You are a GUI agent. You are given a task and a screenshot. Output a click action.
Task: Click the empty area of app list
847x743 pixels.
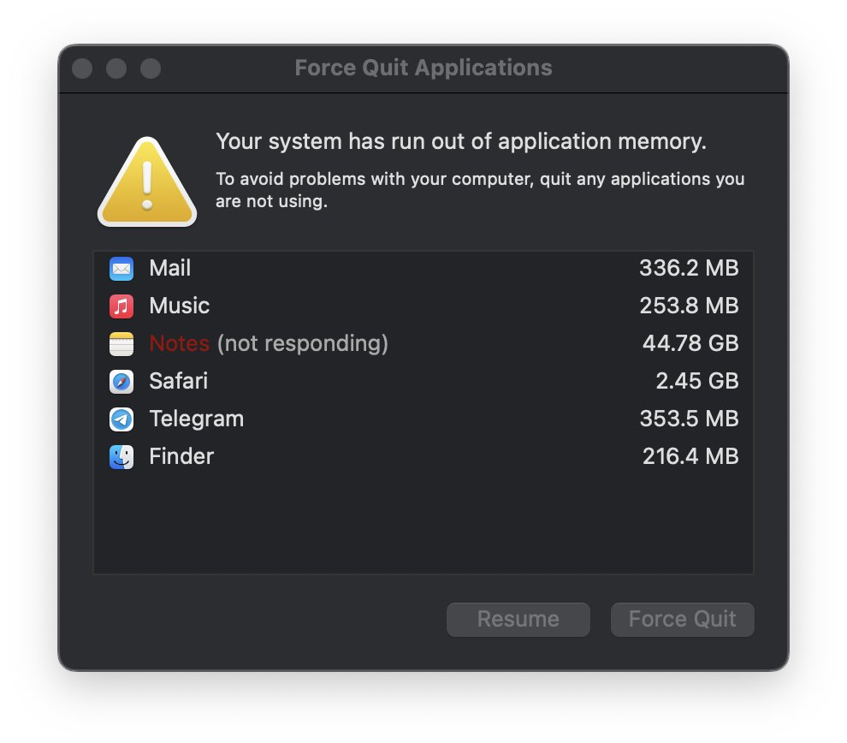click(423, 523)
